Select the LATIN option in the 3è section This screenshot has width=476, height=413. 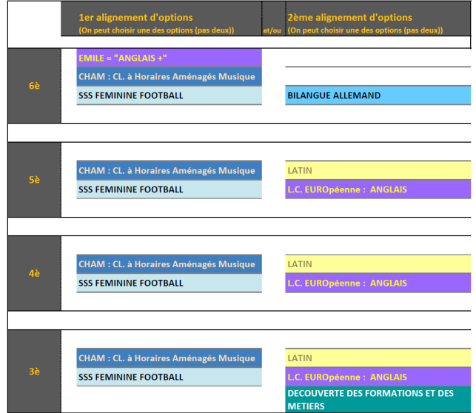tap(378, 358)
